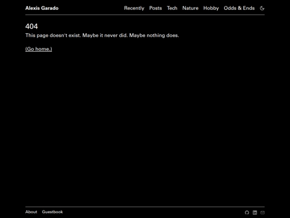Image resolution: width=290 pixels, height=218 pixels.
Task: Open the Posts nav item
Action: (156, 8)
